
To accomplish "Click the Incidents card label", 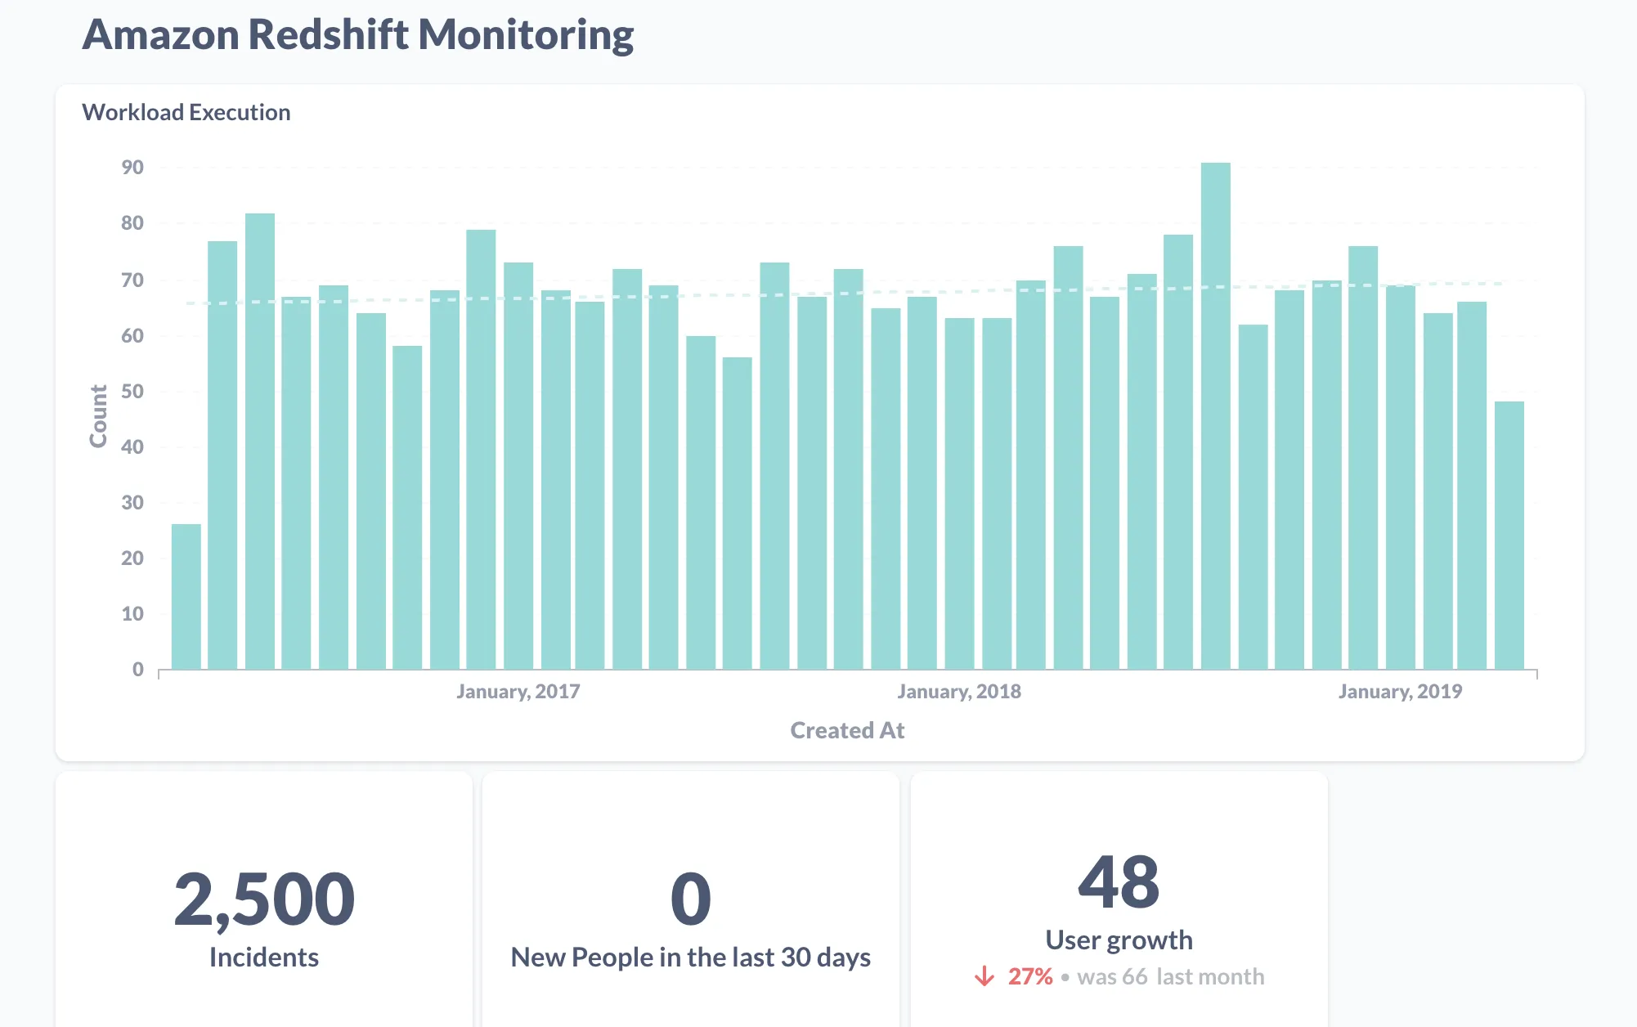I will pos(264,957).
